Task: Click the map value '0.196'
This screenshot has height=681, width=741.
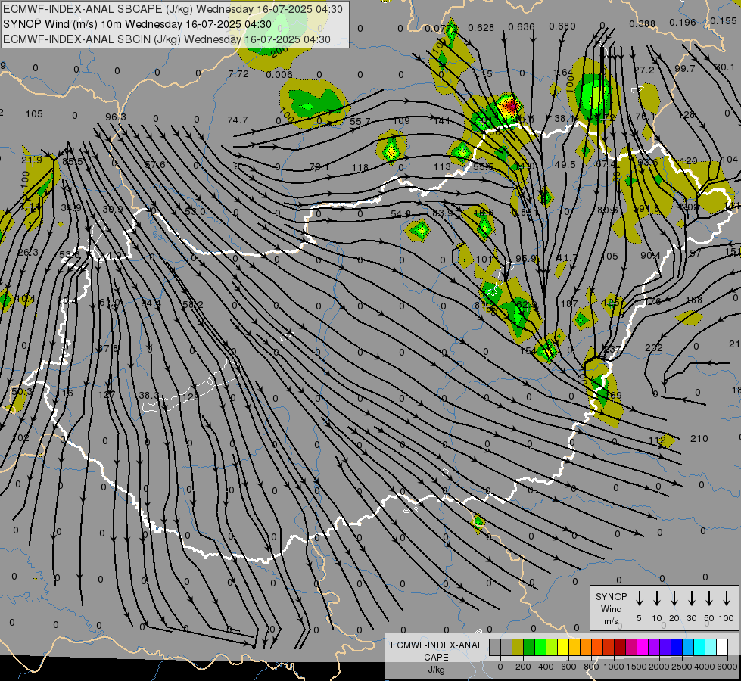Action: point(683,22)
